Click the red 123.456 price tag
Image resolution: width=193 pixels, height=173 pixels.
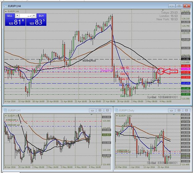tap(186, 66)
